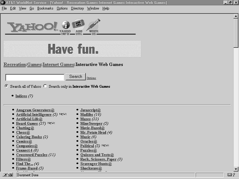The height and width of the screenshot is (179, 239).
Task: Open the Quizzes and Tests category
Action: [x=97, y=155]
